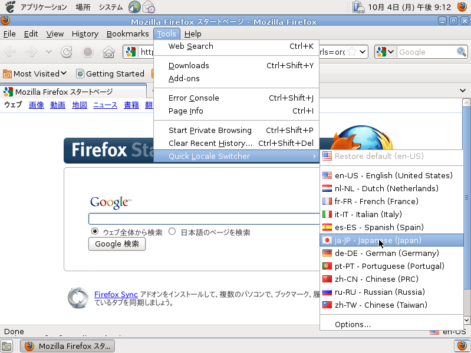Expand the list all tabs arrow
471x353 pixels.
[x=463, y=91]
